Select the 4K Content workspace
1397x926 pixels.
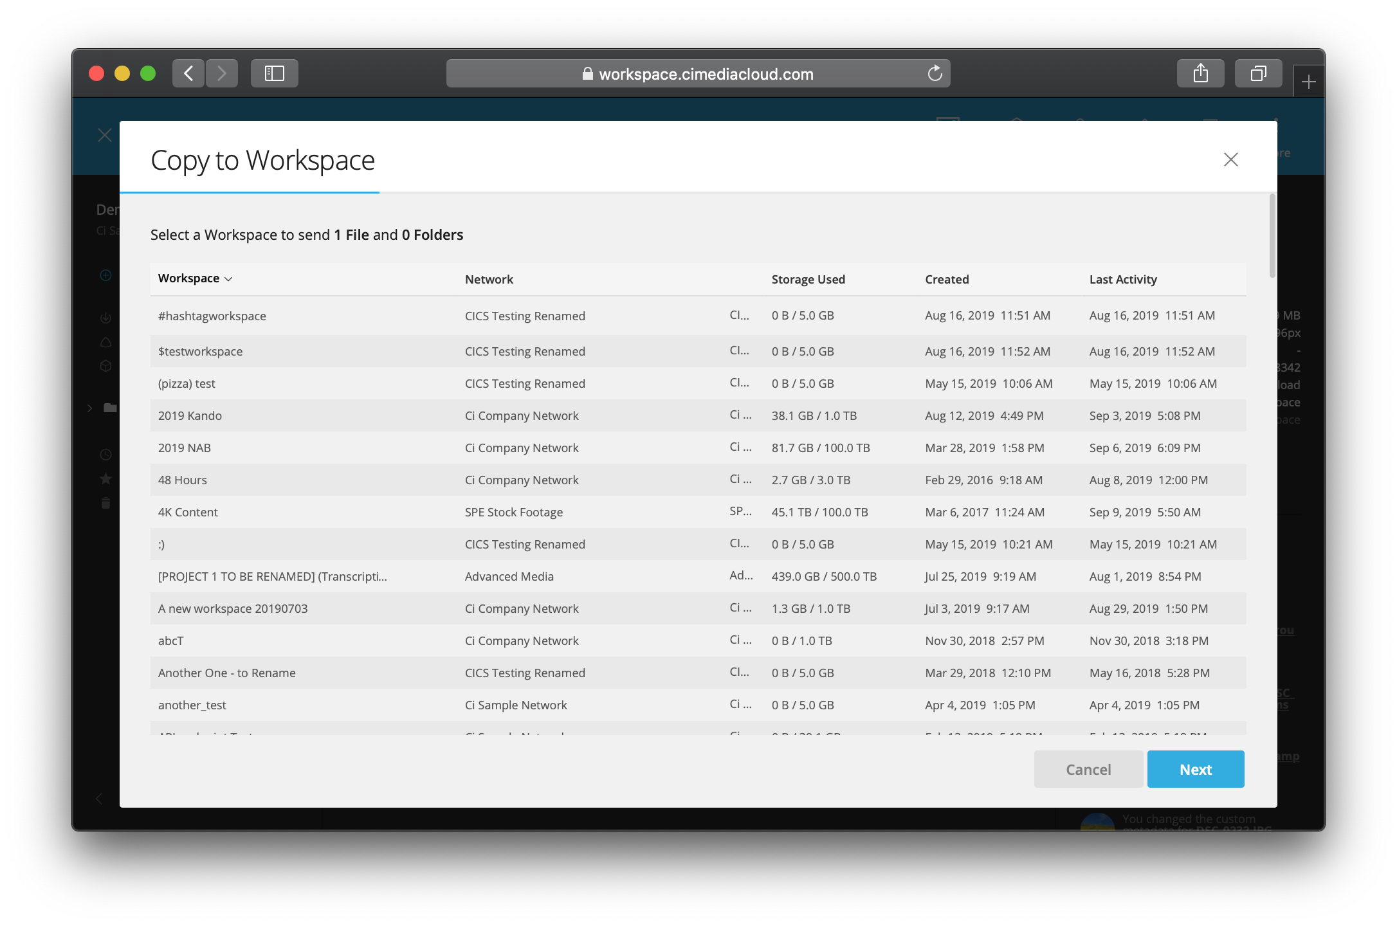click(x=698, y=512)
